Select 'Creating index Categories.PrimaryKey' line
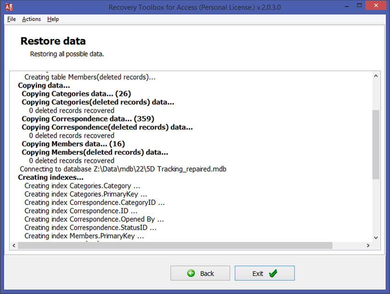 pyautogui.click(x=86, y=194)
